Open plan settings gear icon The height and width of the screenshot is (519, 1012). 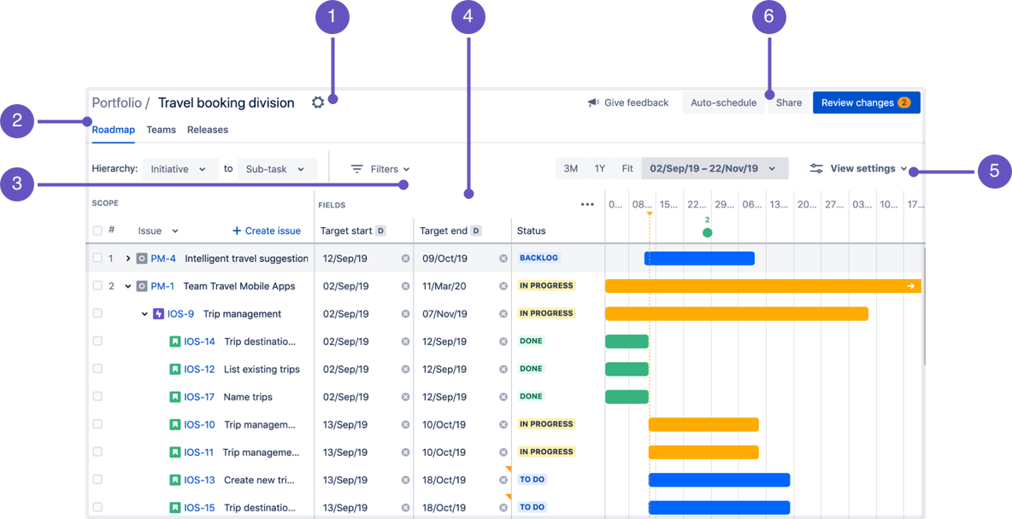pos(318,102)
